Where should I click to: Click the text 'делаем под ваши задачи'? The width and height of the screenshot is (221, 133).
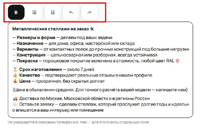(86, 38)
